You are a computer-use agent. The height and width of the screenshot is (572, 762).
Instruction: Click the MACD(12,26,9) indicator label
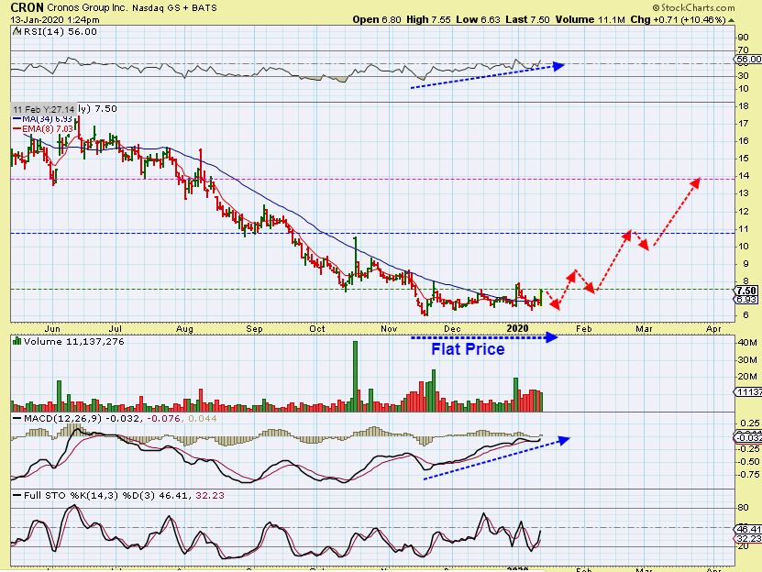[x=62, y=418]
